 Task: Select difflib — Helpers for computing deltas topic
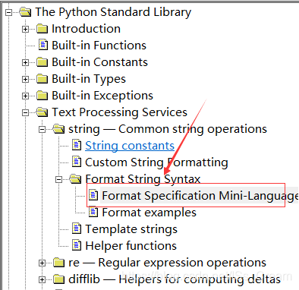tap(175, 279)
